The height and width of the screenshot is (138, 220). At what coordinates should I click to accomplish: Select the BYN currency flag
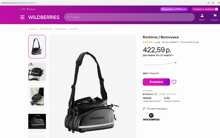tap(20, 9)
